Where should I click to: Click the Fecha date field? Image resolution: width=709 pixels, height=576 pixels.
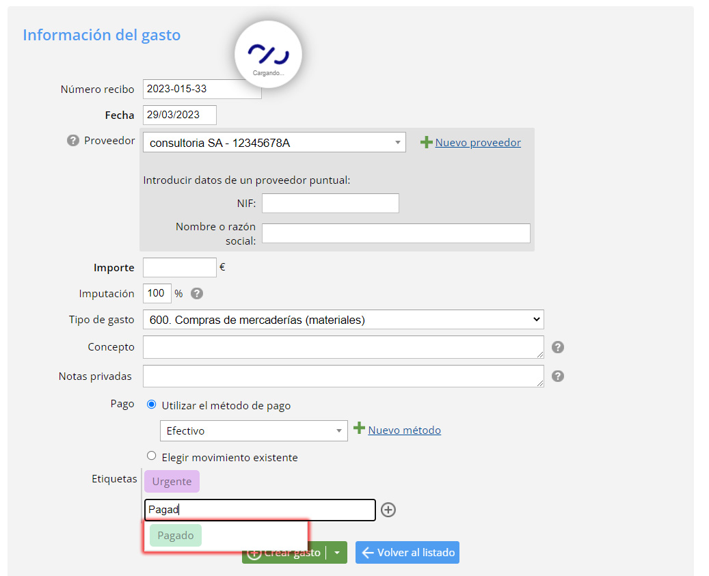pyautogui.click(x=180, y=115)
